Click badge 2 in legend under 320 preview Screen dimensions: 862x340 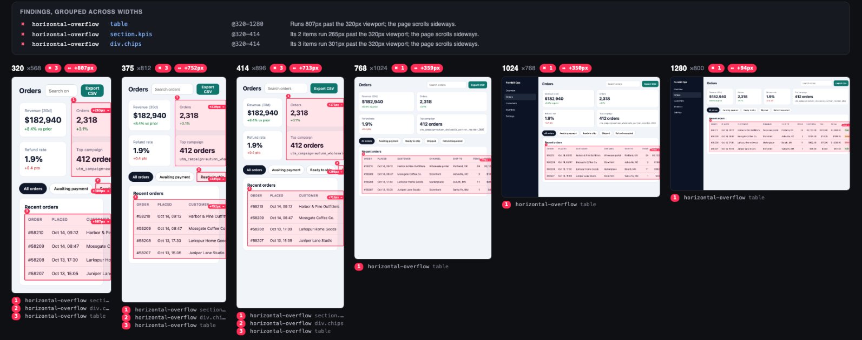pyautogui.click(x=16, y=309)
